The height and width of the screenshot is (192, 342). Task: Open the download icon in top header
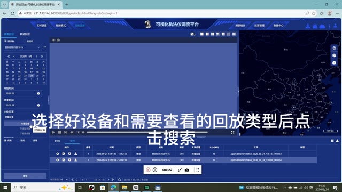[x=308, y=26]
